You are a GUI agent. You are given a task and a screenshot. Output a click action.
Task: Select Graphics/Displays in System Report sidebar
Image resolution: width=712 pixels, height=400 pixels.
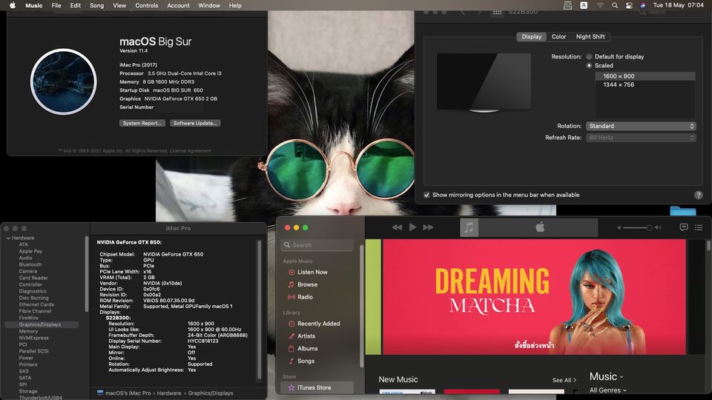tap(42, 324)
